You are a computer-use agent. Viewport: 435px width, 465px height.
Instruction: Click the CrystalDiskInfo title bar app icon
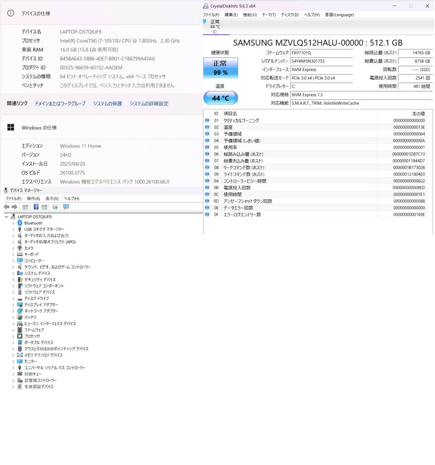pos(206,6)
